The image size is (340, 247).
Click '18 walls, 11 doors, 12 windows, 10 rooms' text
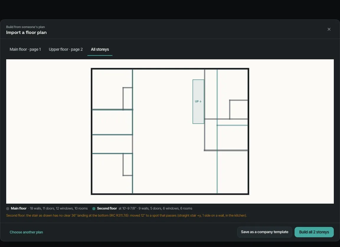58,208
